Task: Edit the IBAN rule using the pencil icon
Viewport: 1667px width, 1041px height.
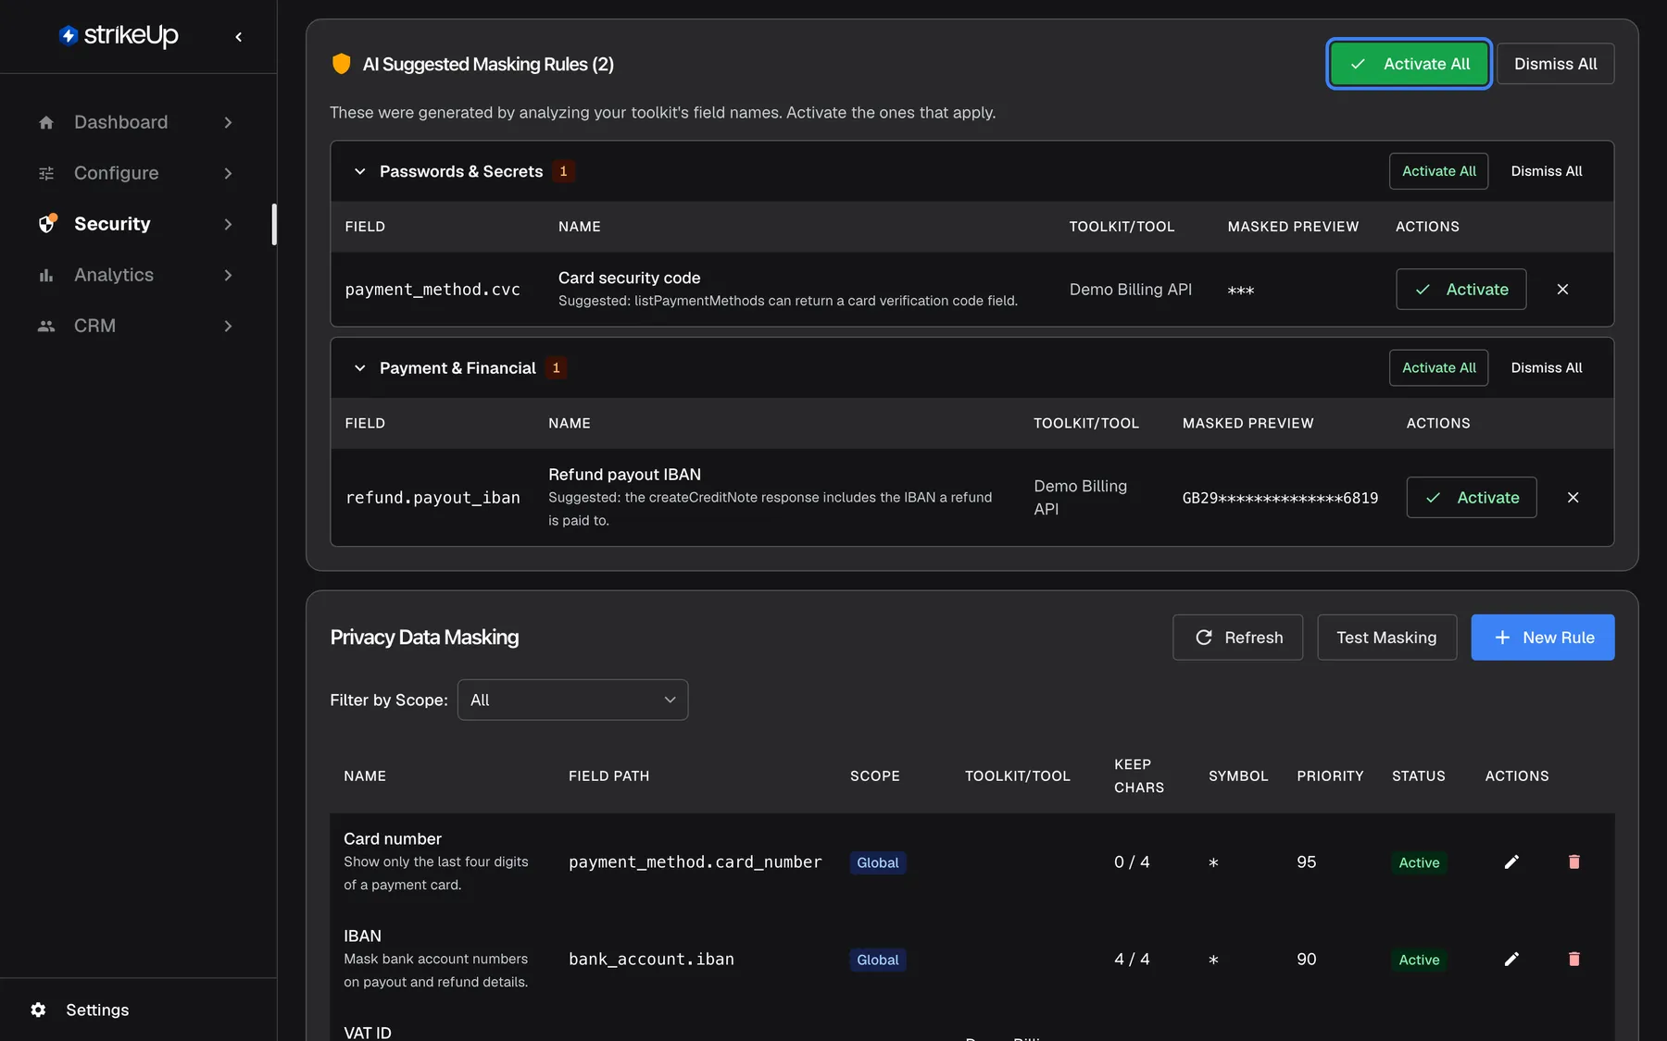Action: [1511, 960]
